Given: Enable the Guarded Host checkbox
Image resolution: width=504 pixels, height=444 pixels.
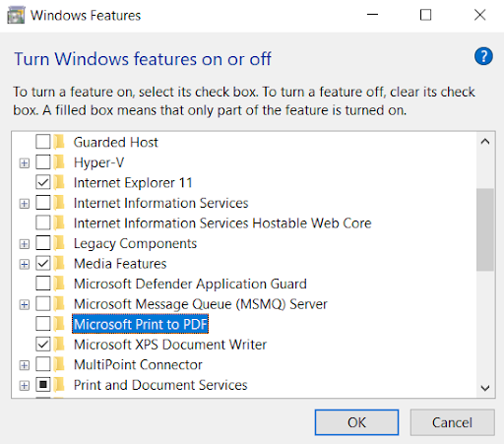Looking at the screenshot, I should (43, 142).
